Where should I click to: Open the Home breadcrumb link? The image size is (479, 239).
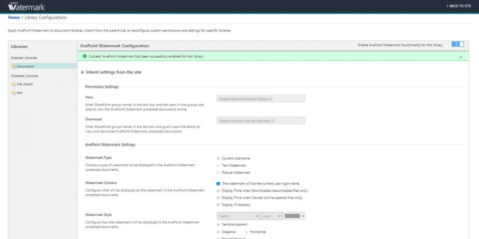pos(14,17)
